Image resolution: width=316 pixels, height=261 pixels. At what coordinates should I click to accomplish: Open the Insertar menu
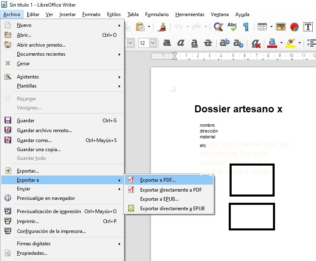click(67, 14)
